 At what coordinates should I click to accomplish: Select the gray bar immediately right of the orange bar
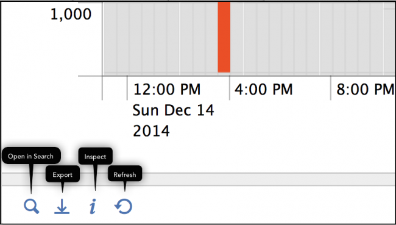[x=237, y=38]
